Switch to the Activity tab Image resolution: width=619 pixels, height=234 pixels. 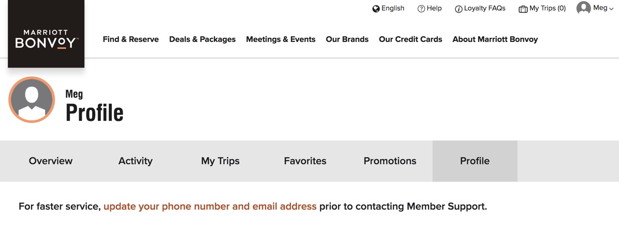136,161
